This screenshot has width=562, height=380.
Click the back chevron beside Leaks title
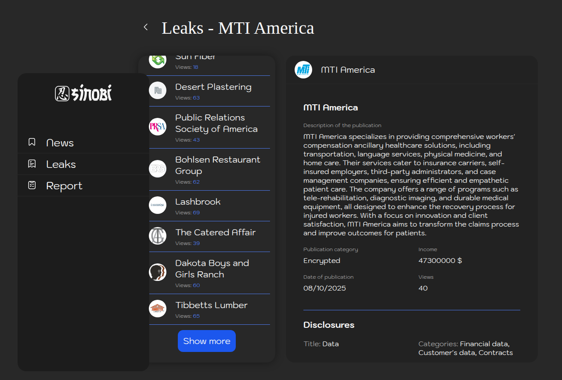146,27
